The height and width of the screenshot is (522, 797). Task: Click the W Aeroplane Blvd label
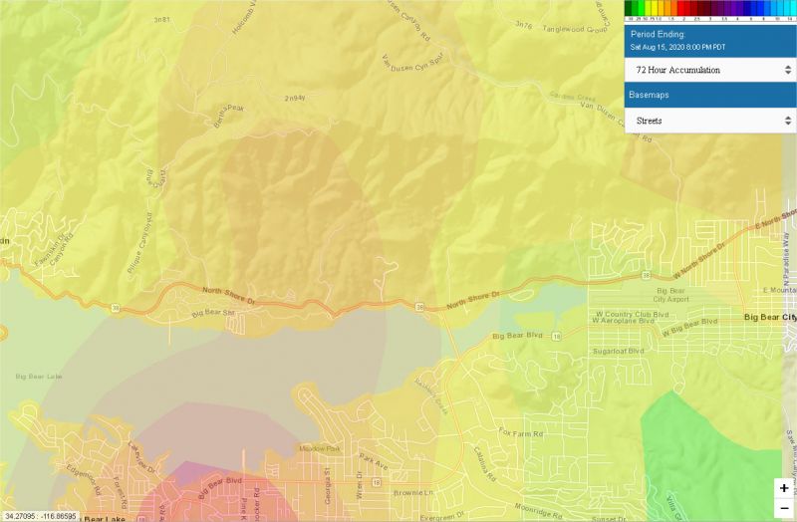(x=624, y=321)
